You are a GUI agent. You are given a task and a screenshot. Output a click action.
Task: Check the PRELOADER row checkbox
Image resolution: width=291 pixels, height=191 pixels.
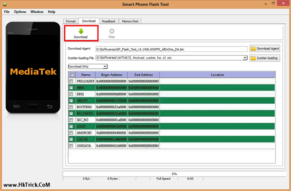point(71,81)
